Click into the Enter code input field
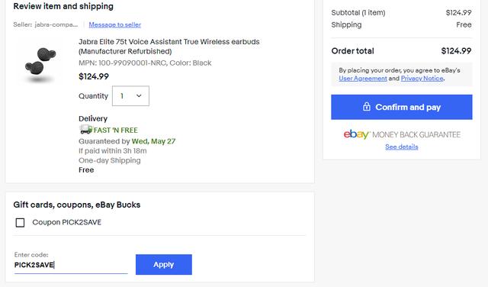 (71, 265)
